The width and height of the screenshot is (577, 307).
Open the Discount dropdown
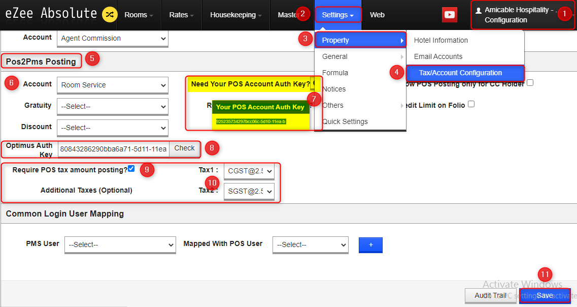(113, 128)
